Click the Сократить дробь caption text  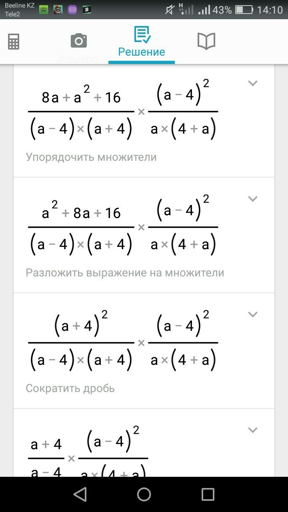coord(70,388)
